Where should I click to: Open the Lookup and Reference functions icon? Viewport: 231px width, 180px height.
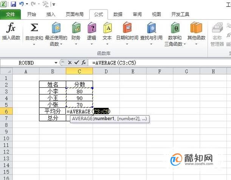point(152,28)
